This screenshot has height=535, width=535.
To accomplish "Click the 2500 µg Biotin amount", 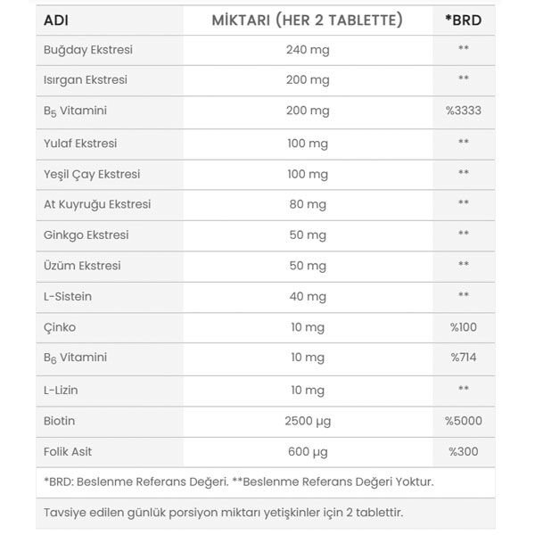I will 307,421.
